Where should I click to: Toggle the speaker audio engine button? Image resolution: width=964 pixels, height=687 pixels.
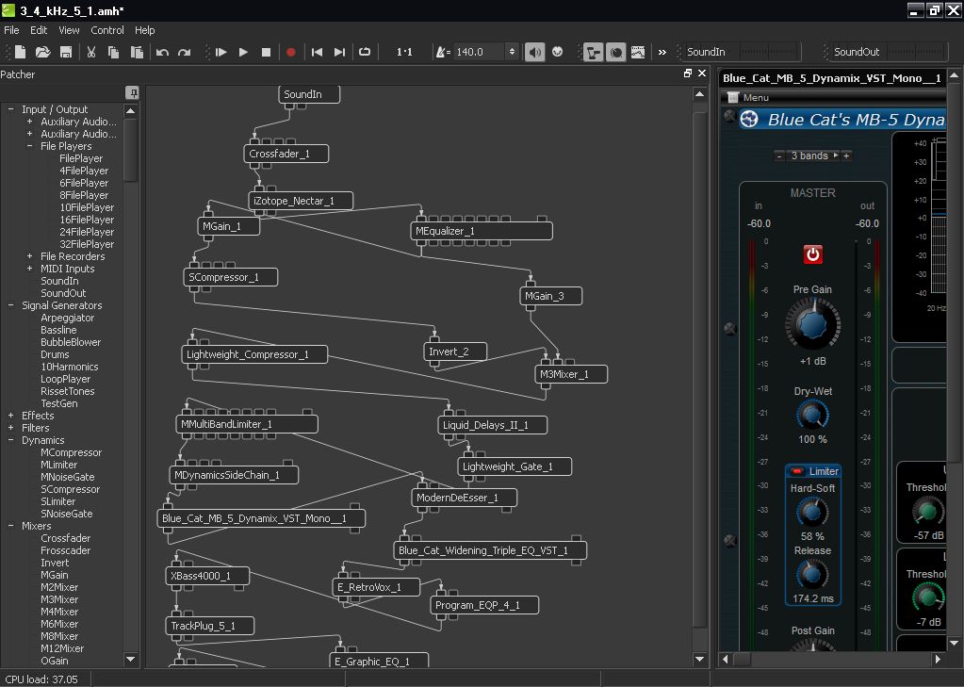coord(534,53)
